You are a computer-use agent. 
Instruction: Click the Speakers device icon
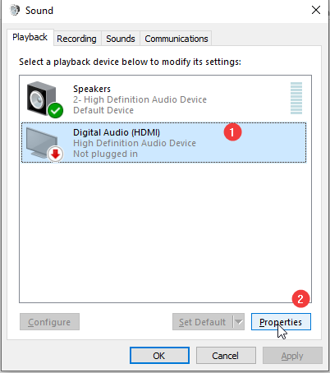click(45, 99)
